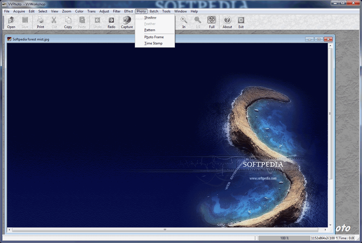Image resolution: width=362 pixels, height=243 pixels.
Task: Click the Open toolbar icon
Action: (11, 20)
